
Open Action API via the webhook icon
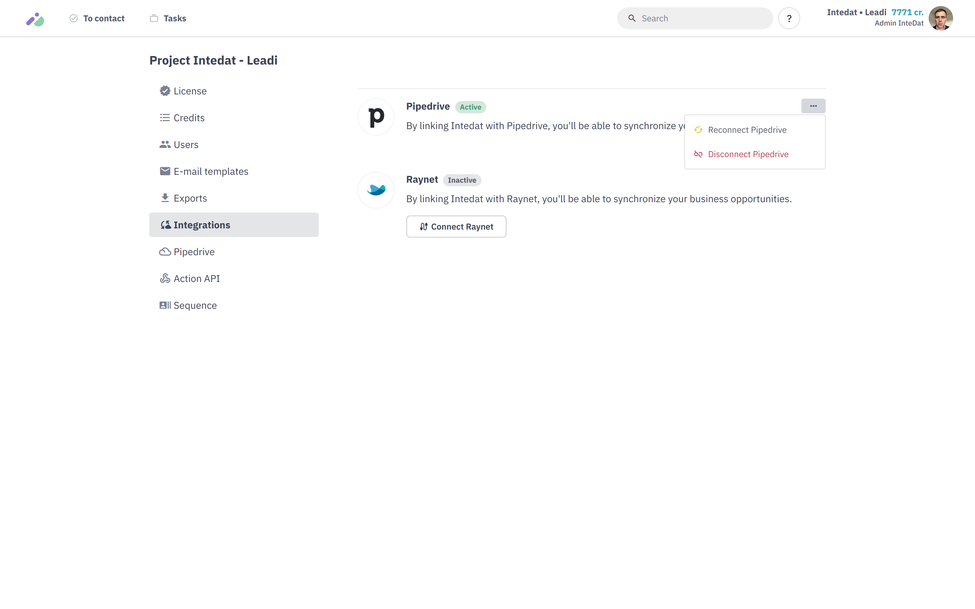tap(165, 278)
